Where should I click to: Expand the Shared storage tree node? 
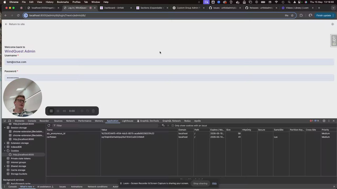point(5,166)
